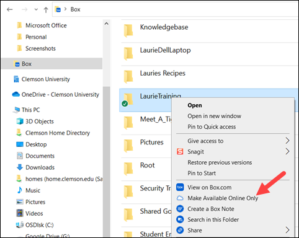Click the navigation pane scrollbar thumb
The image size is (299, 238).
pos(107,161)
